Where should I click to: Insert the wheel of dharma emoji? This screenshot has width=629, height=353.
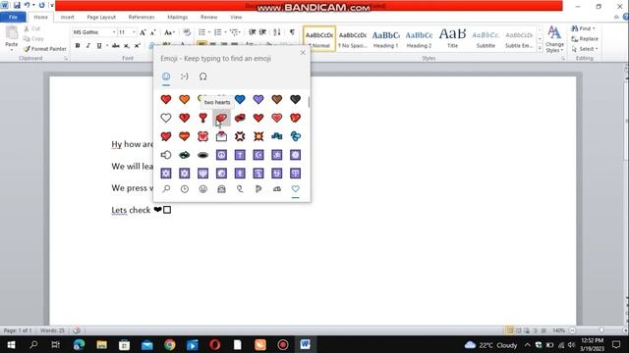(295, 155)
